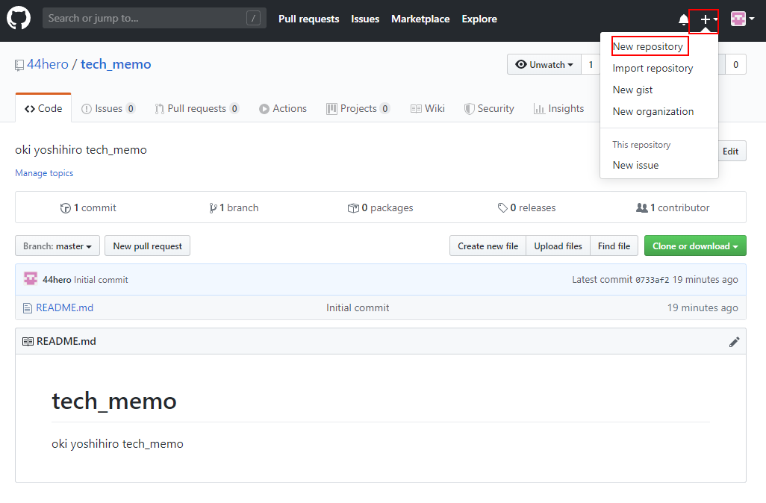The image size is (766, 503).
Task: Open Marketplace in top nav
Action: point(420,19)
